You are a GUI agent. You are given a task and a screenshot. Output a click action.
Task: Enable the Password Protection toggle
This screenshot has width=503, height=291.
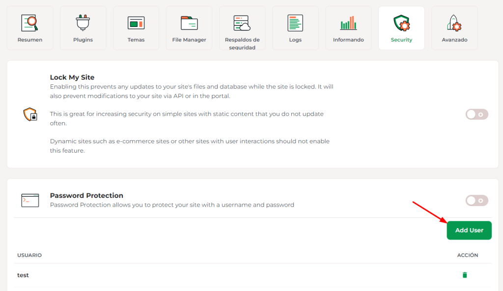[476, 201]
